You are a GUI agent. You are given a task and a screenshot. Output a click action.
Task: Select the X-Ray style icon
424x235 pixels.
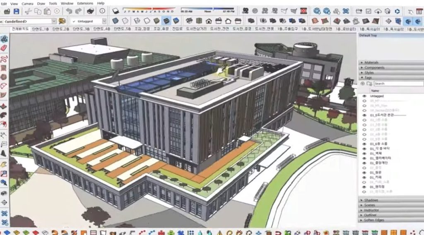116,21
